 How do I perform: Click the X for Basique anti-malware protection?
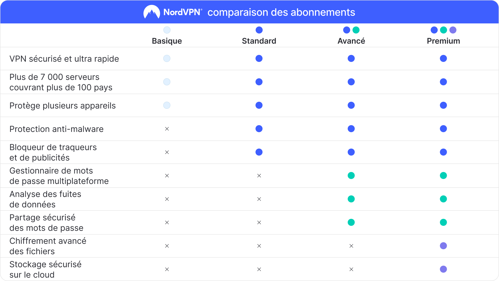click(167, 129)
